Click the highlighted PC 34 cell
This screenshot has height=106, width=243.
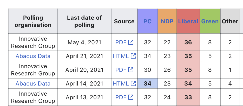148,83
